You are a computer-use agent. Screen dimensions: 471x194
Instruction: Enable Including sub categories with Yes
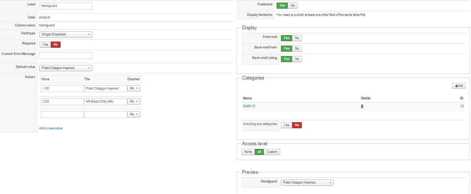[286, 125]
